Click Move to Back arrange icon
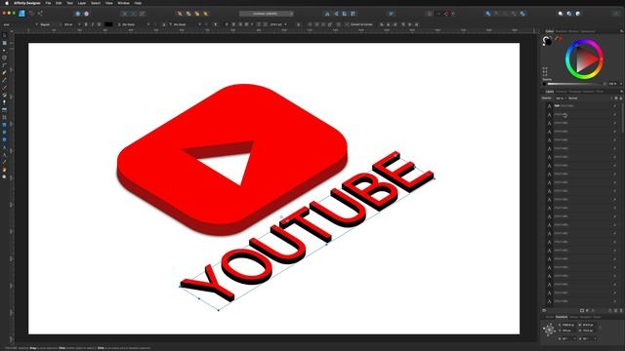Image resolution: width=625 pixels, height=351 pixels. pyautogui.click(x=180, y=14)
